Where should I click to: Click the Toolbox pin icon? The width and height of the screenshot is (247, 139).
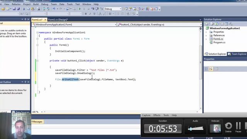(x=25, y=19)
